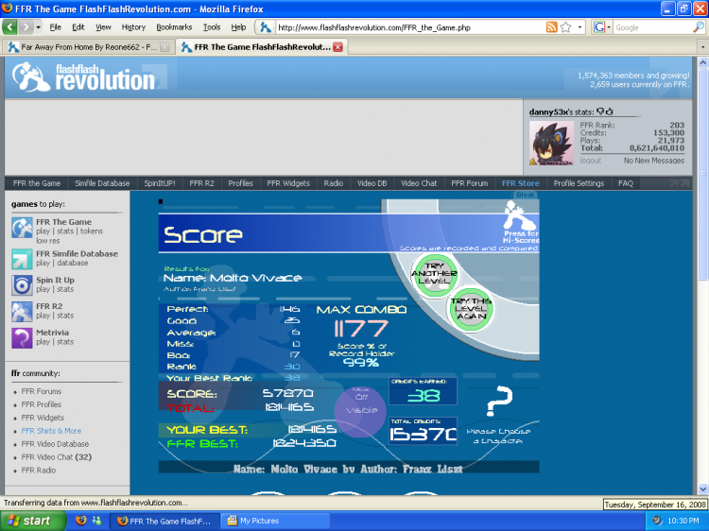709x531 pixels.
Task: Click the Block label above game
Action: pyautogui.click(x=525, y=195)
